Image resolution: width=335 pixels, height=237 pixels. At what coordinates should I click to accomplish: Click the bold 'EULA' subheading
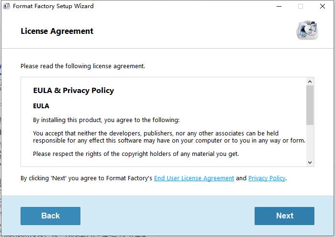coord(41,106)
